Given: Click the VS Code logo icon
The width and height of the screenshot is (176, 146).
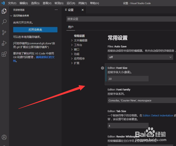Looking at the screenshot, I should coord(3,3).
